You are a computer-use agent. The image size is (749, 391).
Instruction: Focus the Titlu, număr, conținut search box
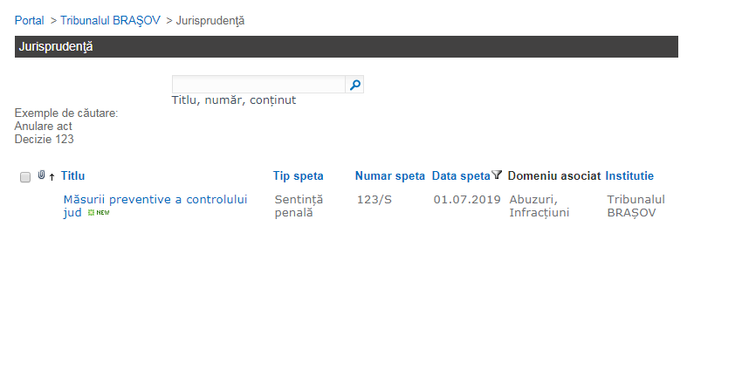258,85
